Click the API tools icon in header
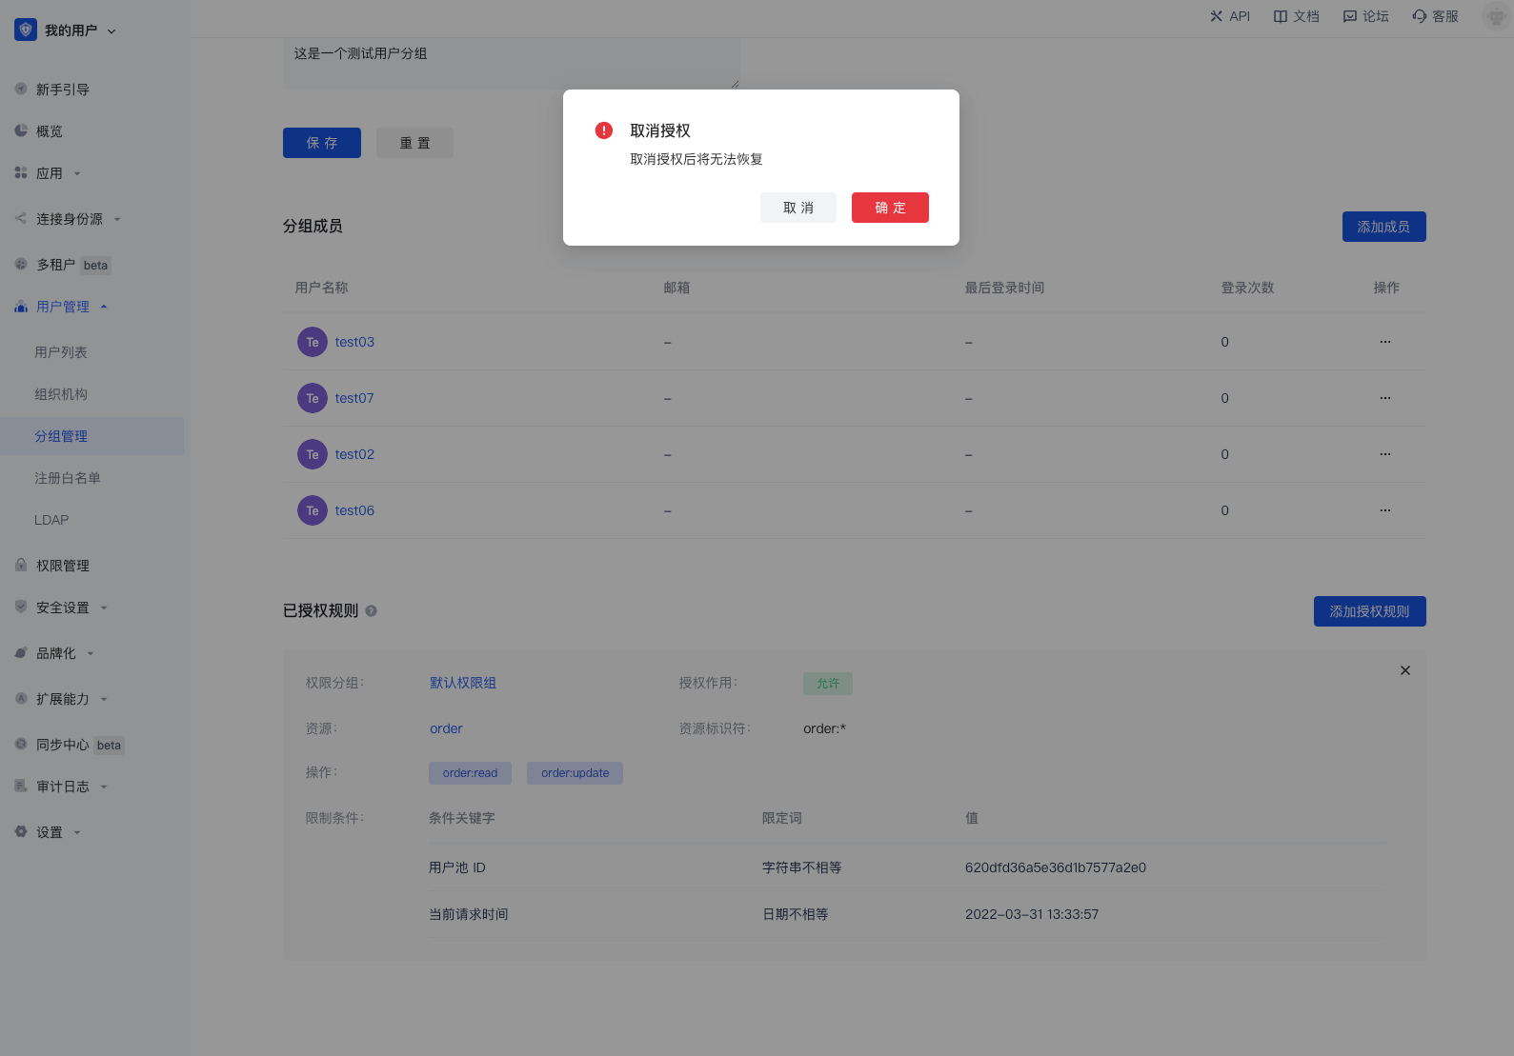Screen dimensions: 1514x1056 click(1216, 16)
